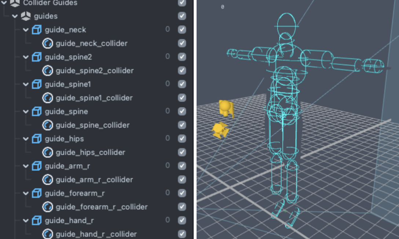Collapse the guide_spine tree node
This screenshot has height=239, width=399.
26,111
